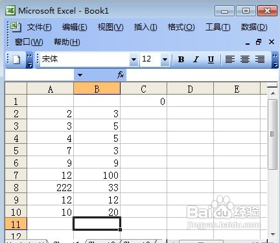The width and height of the screenshot is (280, 243).
Task: Toggle Bold formatting
Action: pos(181,59)
